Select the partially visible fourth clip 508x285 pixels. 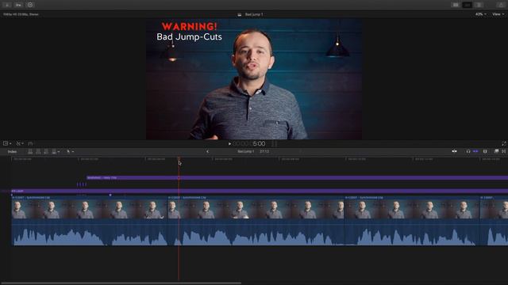(x=494, y=220)
